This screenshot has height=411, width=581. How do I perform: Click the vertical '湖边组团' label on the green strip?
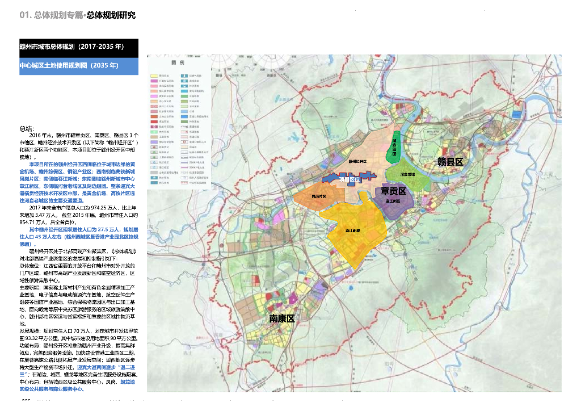(x=394, y=147)
